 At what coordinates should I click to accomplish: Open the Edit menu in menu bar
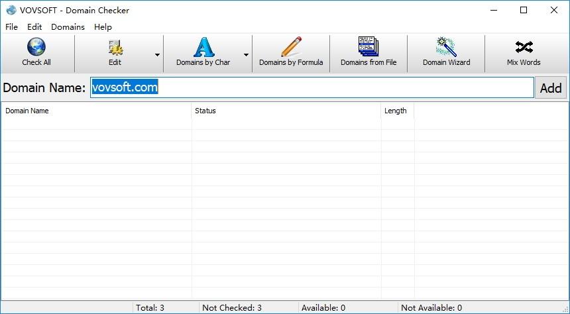pos(34,27)
